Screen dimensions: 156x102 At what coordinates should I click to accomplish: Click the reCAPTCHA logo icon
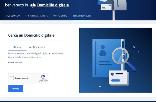[x=43, y=77]
